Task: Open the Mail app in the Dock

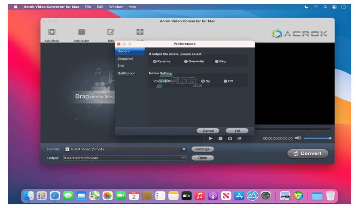Action: [x=81, y=196]
